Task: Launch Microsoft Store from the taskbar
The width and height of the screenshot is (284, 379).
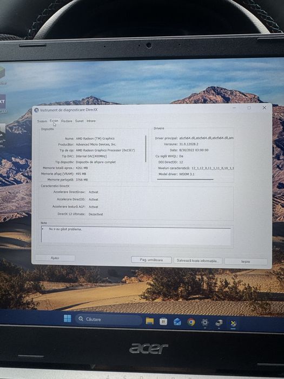Action: (x=163, y=322)
